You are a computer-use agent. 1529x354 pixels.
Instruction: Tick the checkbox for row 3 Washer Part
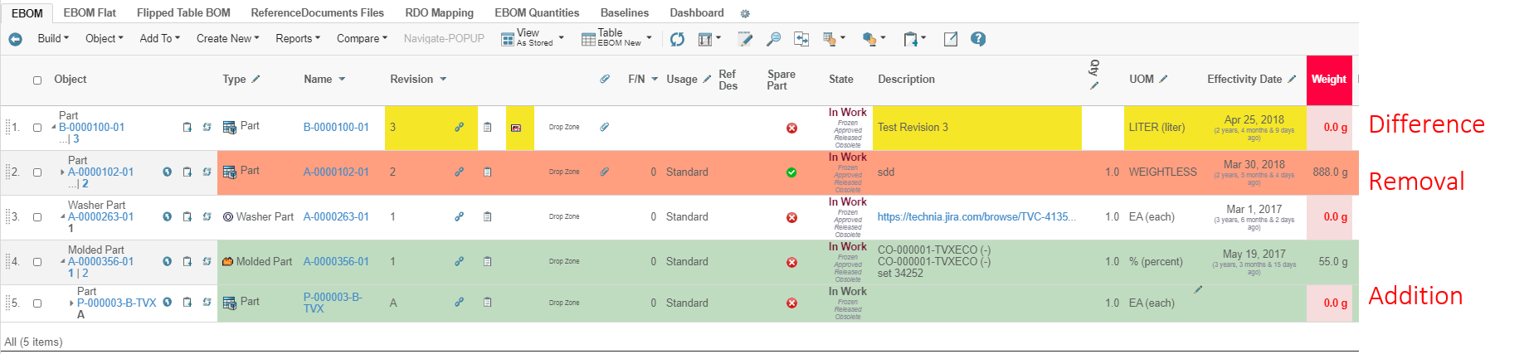click(x=37, y=217)
